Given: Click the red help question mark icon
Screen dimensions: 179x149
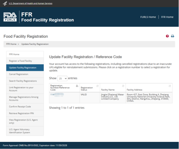Looking at the screenshot, I should point(167,36).
